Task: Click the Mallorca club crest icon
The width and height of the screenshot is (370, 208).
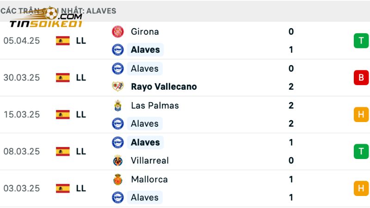Action: pyautogui.click(x=118, y=179)
